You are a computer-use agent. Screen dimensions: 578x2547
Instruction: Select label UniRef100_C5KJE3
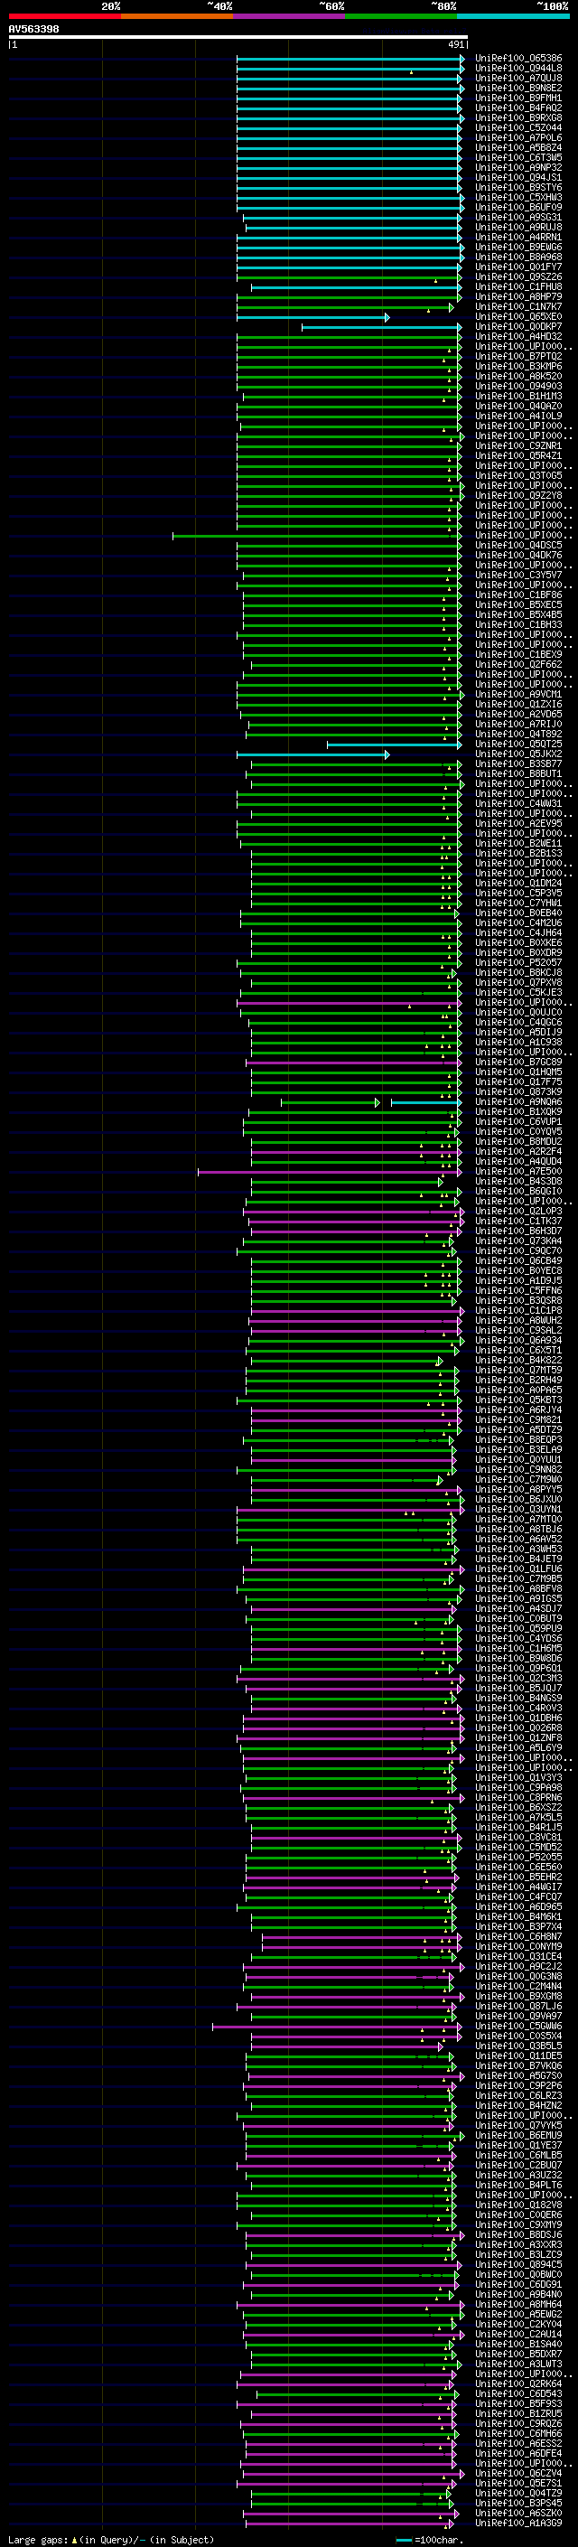point(518,992)
